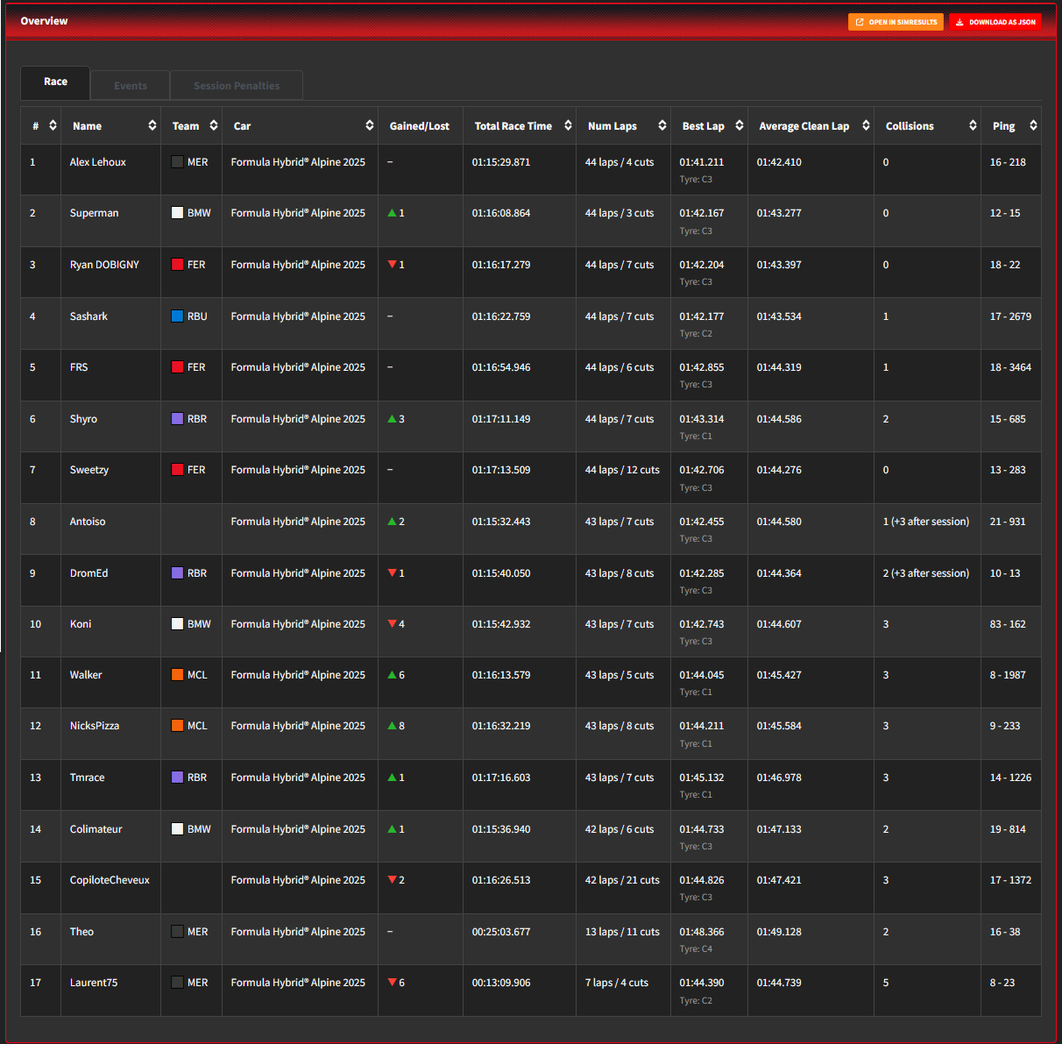Click Sashark's blue RBU team swatch

[x=177, y=316]
